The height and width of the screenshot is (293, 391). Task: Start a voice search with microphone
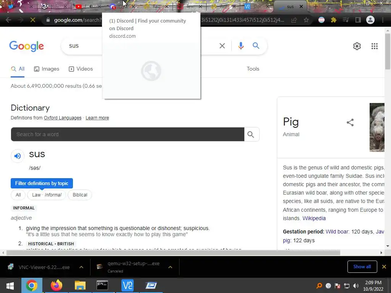pos(241,46)
